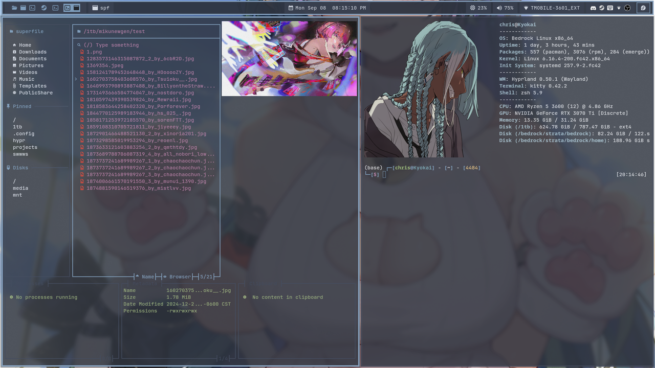The width and height of the screenshot is (655, 368).
Task: Select the pinned projects entry
Action: coord(25,147)
